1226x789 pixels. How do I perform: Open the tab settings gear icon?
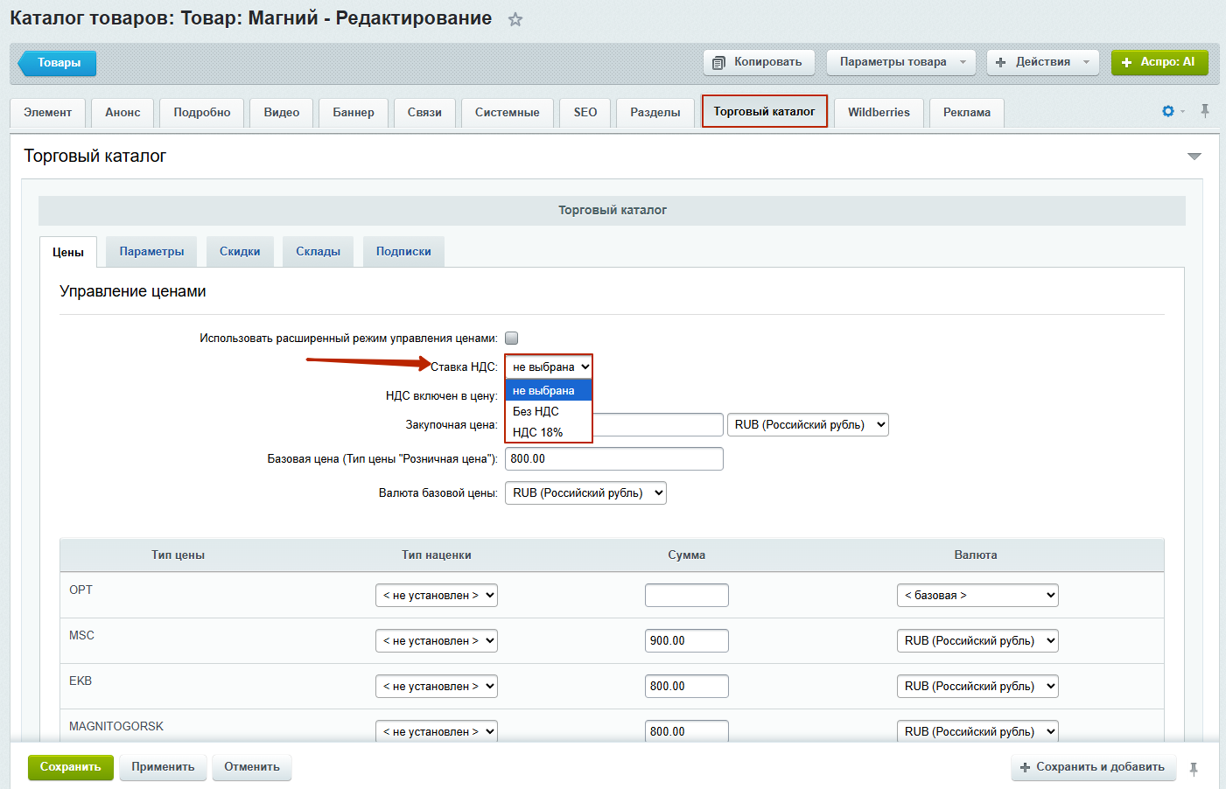point(1168,111)
